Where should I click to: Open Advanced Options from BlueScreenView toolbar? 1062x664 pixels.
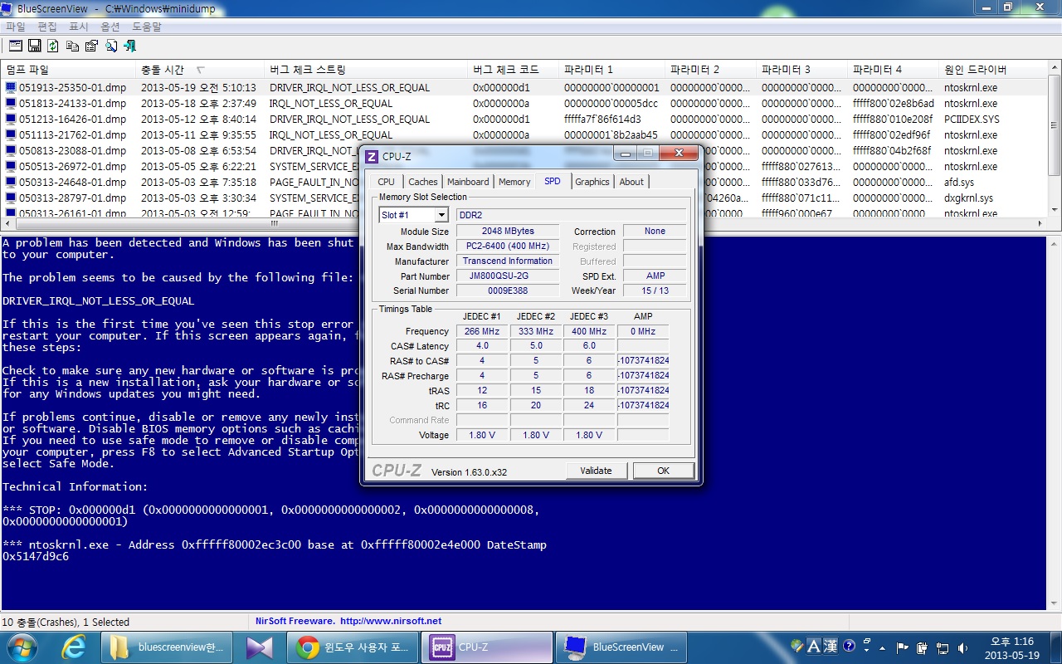point(16,46)
